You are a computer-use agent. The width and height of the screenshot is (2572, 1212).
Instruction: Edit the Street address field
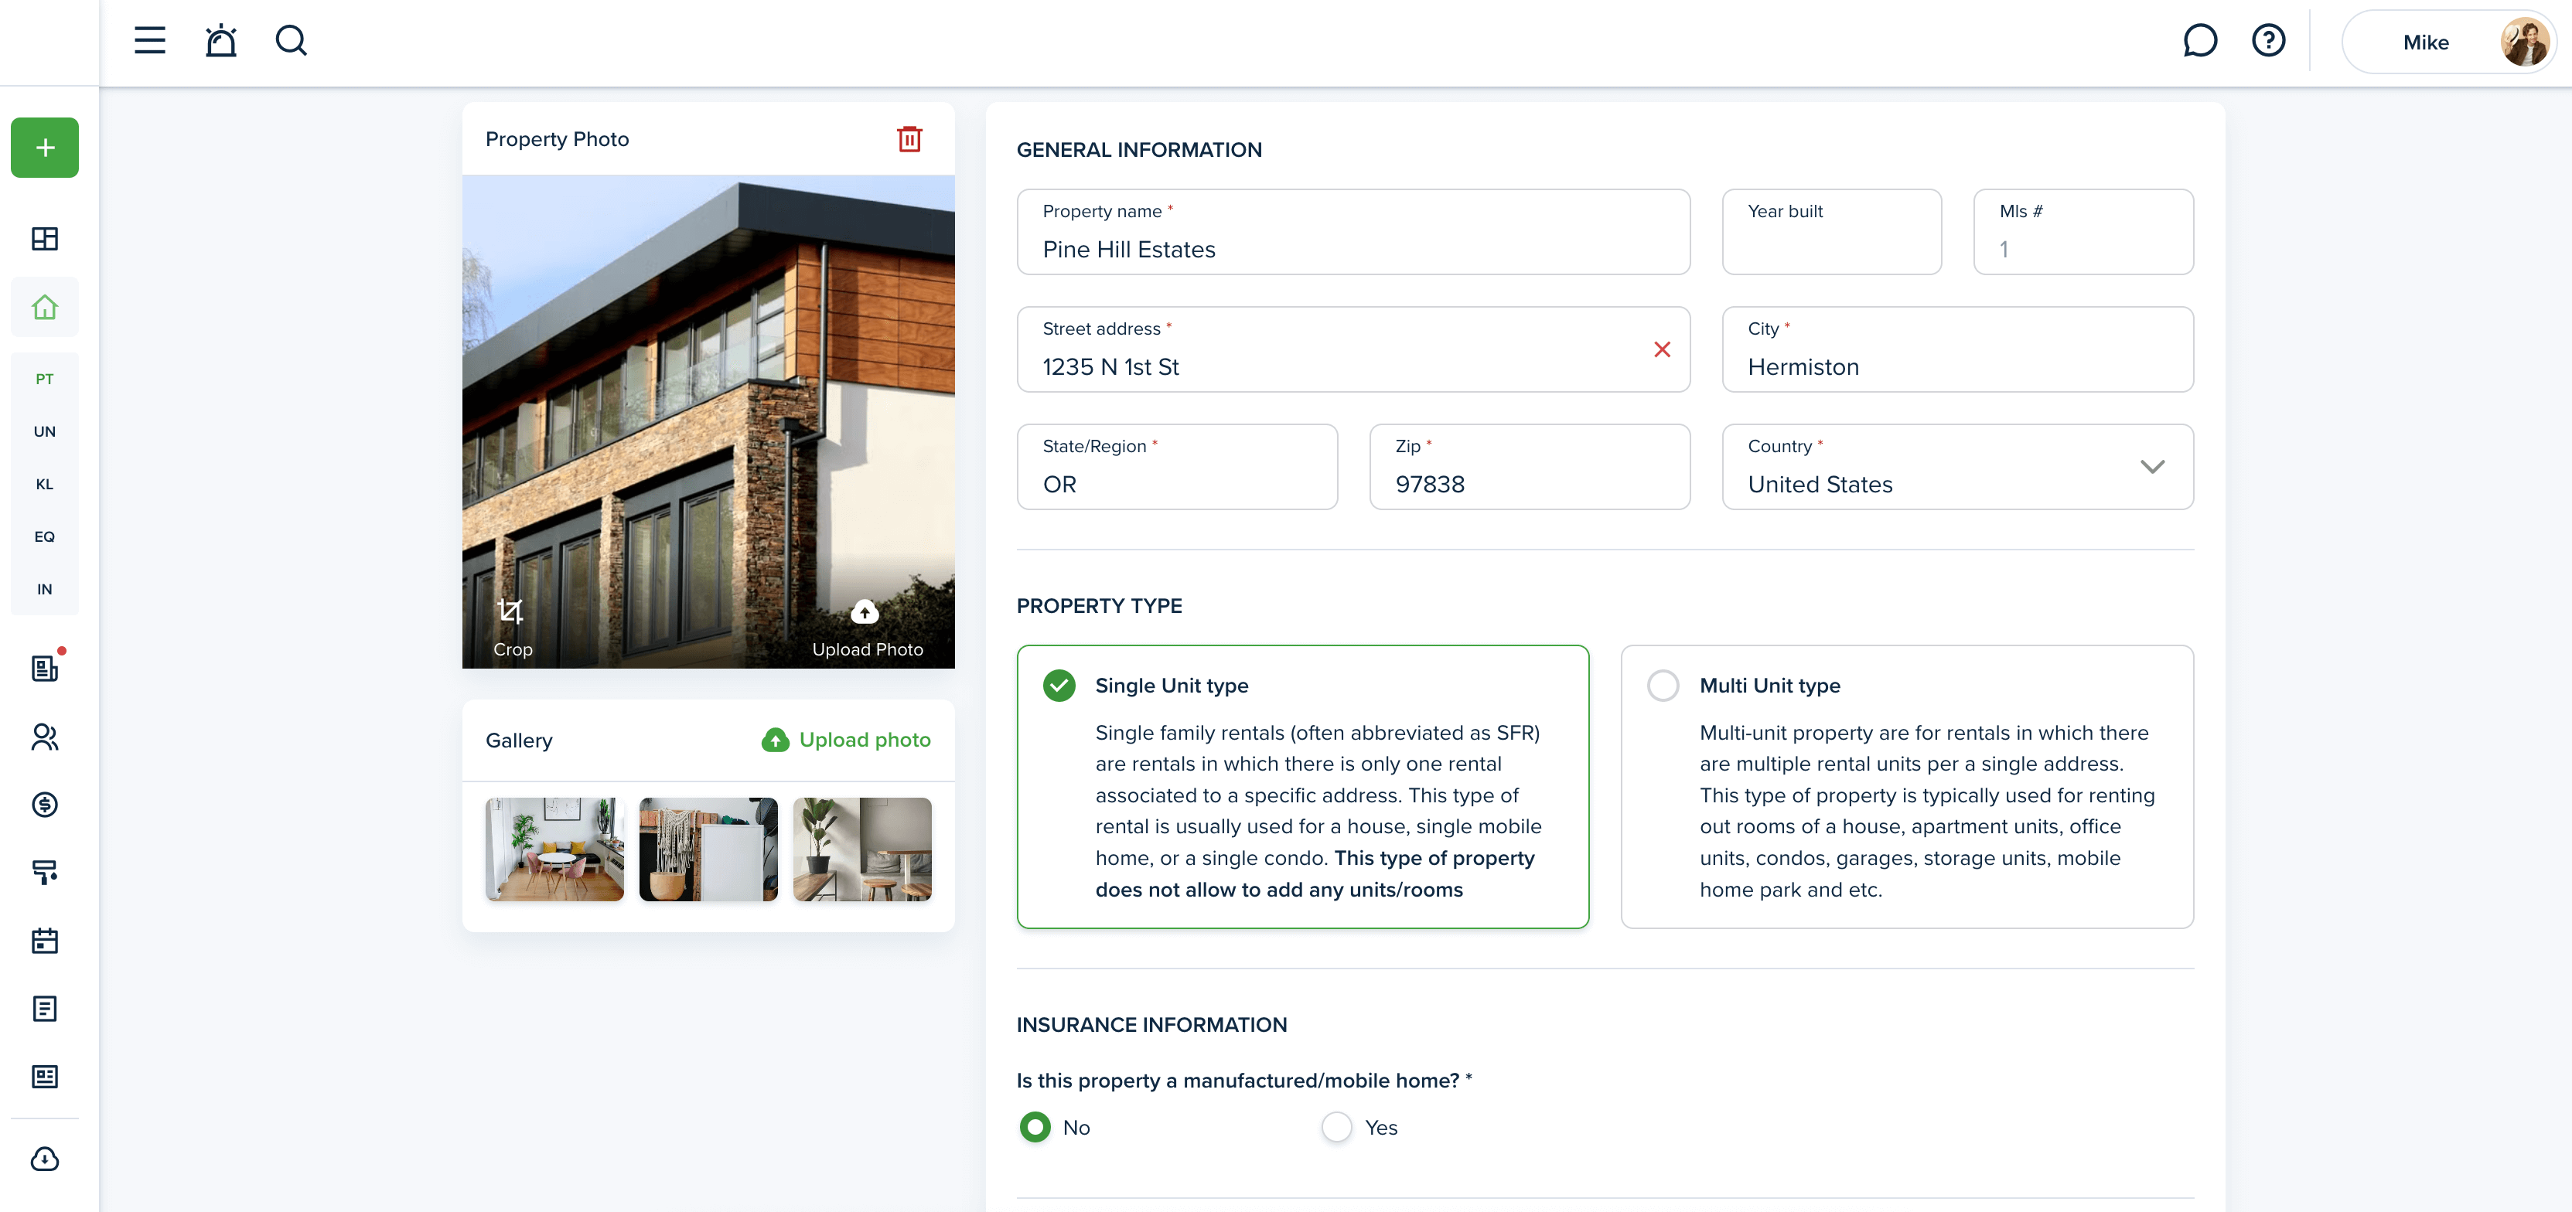click(x=1353, y=349)
